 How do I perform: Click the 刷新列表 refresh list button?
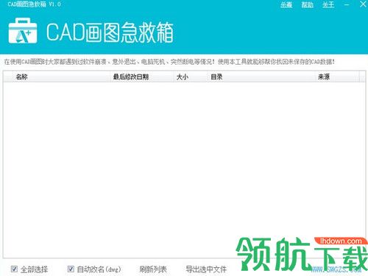tap(153, 269)
